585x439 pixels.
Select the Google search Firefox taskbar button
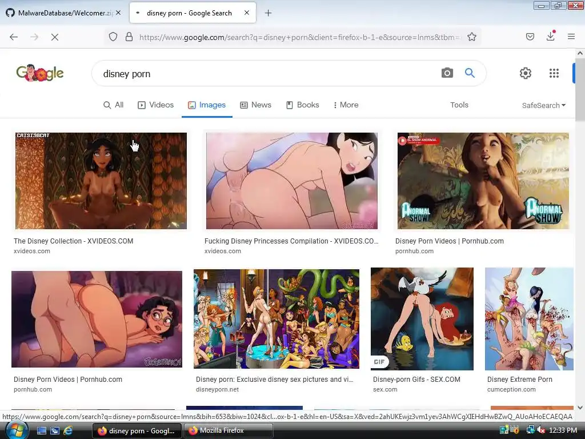(x=137, y=431)
